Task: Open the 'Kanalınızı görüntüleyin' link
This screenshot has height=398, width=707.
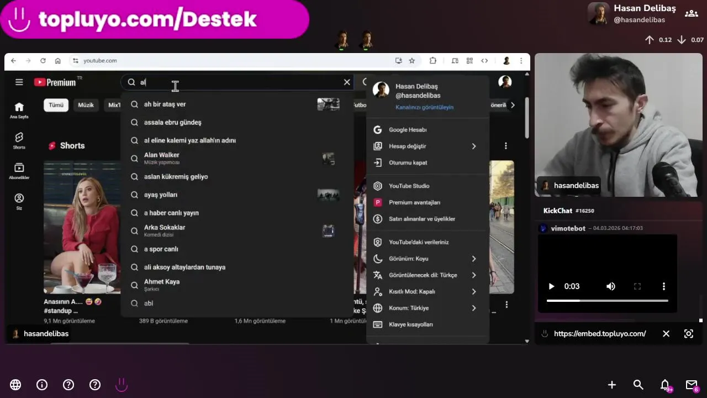Action: click(x=424, y=107)
